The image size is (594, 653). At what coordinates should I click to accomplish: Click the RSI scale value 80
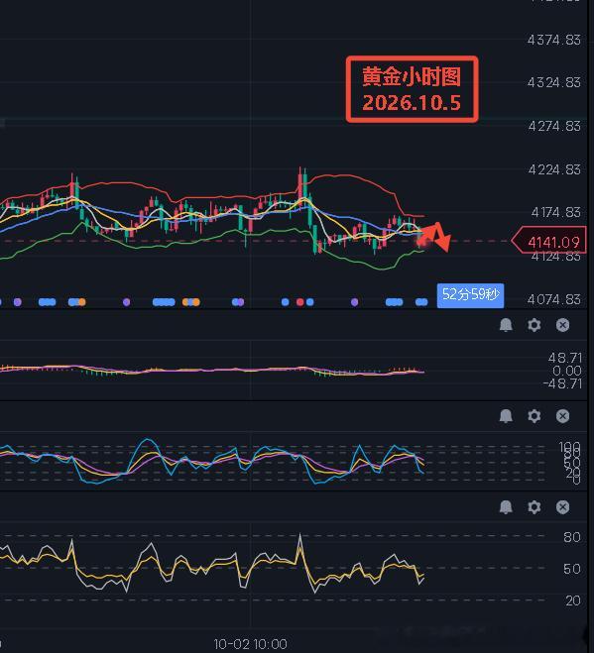tap(572, 537)
